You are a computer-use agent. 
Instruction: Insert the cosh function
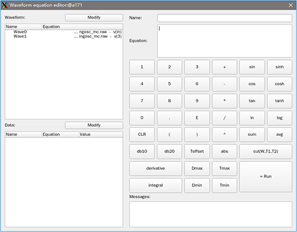(x=279, y=84)
